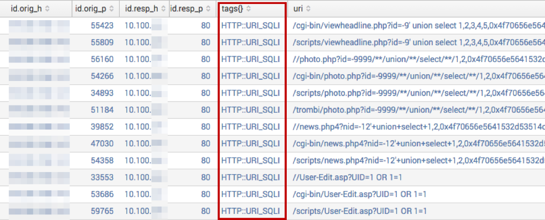This screenshot has width=545, height=220.
Task: Select the tags{} column header label
Action: coord(233,9)
